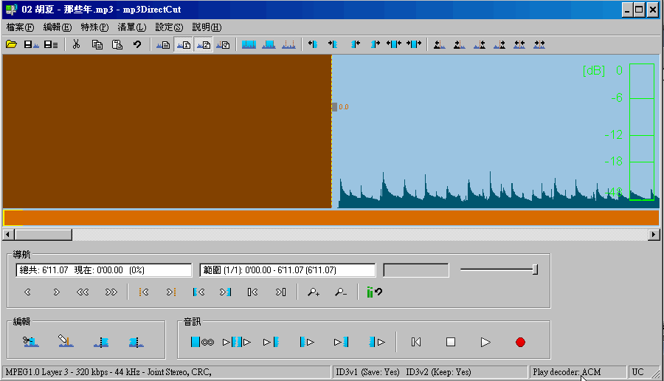Viewport: 664px width, 381px height.
Task: Open the 編輯(E) menu
Action: click(x=57, y=27)
